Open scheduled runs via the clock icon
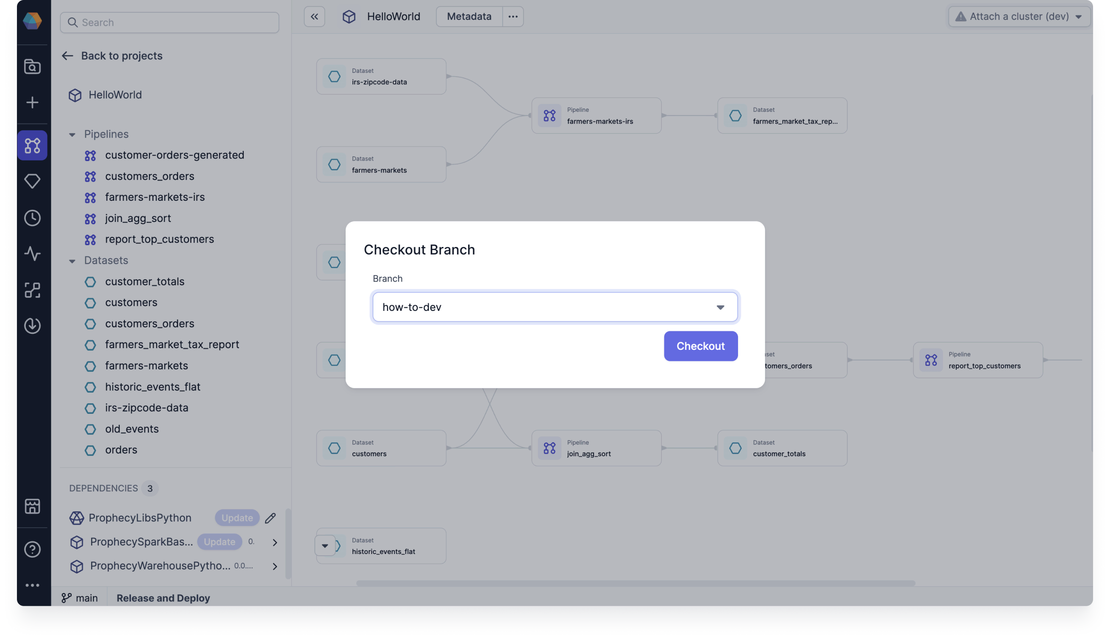The height and width of the screenshot is (640, 1110). click(32, 218)
